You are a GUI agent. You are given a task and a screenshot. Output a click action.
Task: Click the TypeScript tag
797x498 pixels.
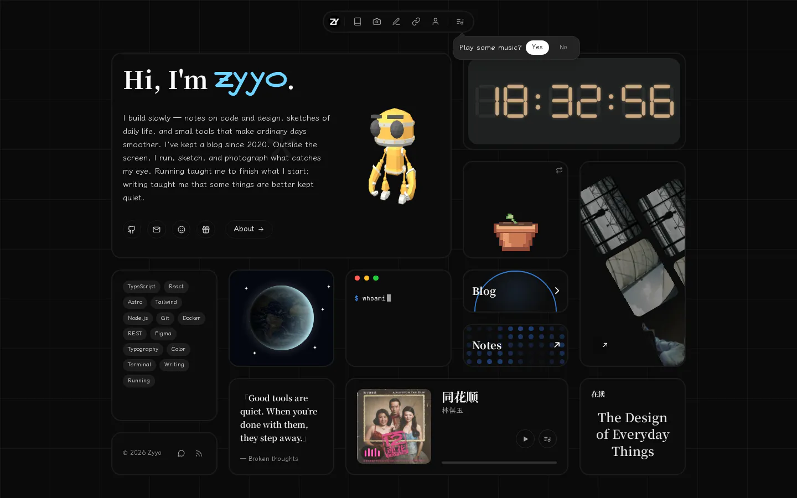[141, 287]
